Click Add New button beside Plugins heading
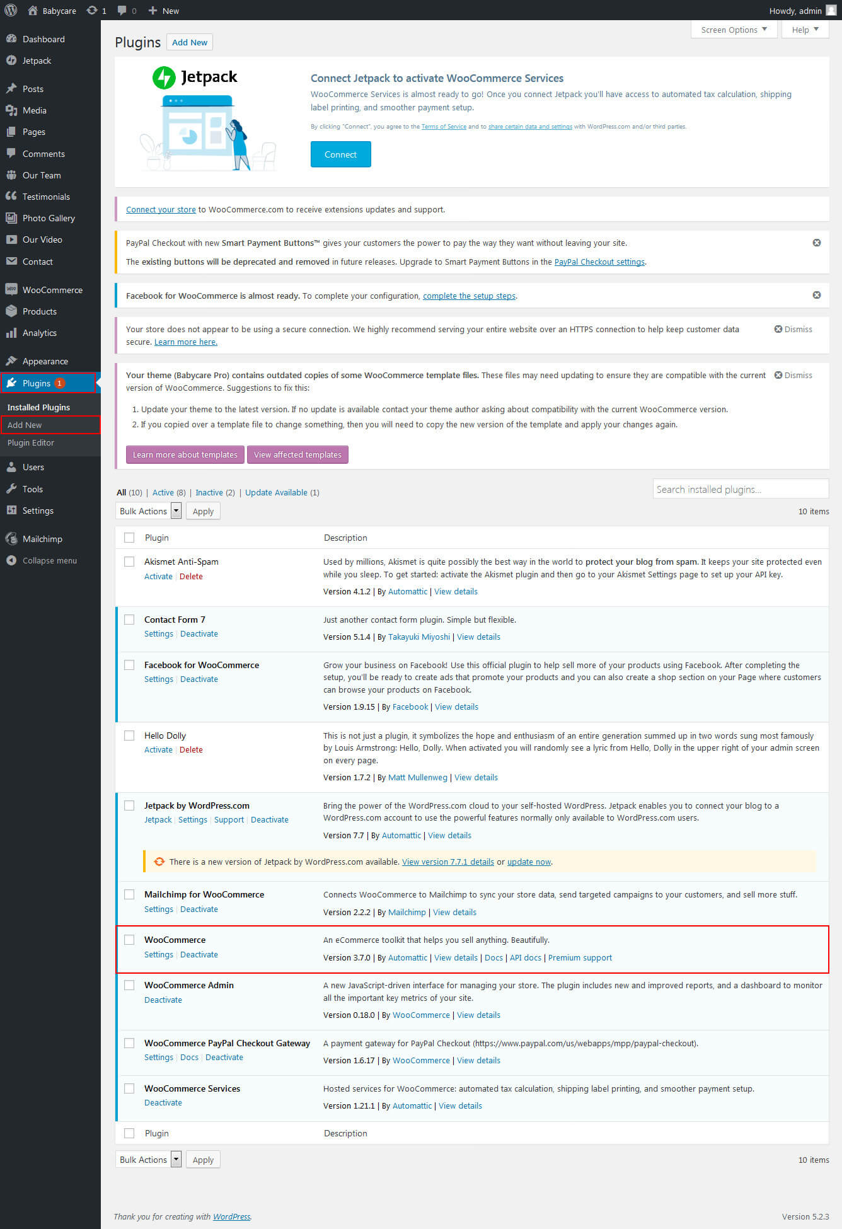Image resolution: width=842 pixels, height=1229 pixels. point(190,42)
